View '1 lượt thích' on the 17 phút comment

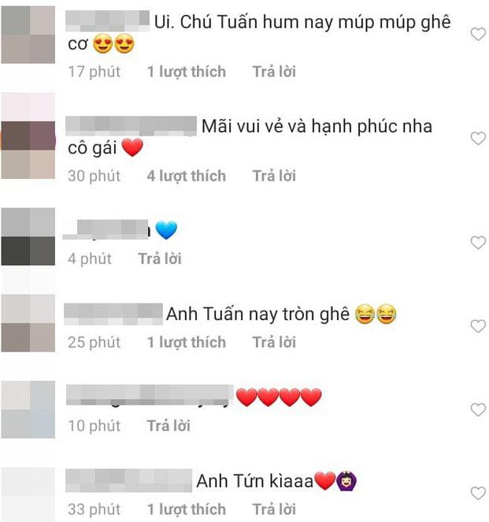[187, 72]
